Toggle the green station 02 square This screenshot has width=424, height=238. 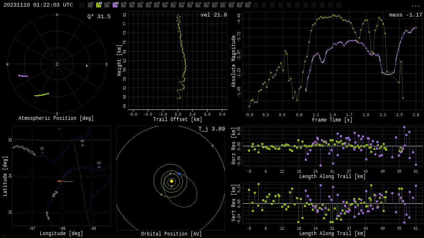99,5
